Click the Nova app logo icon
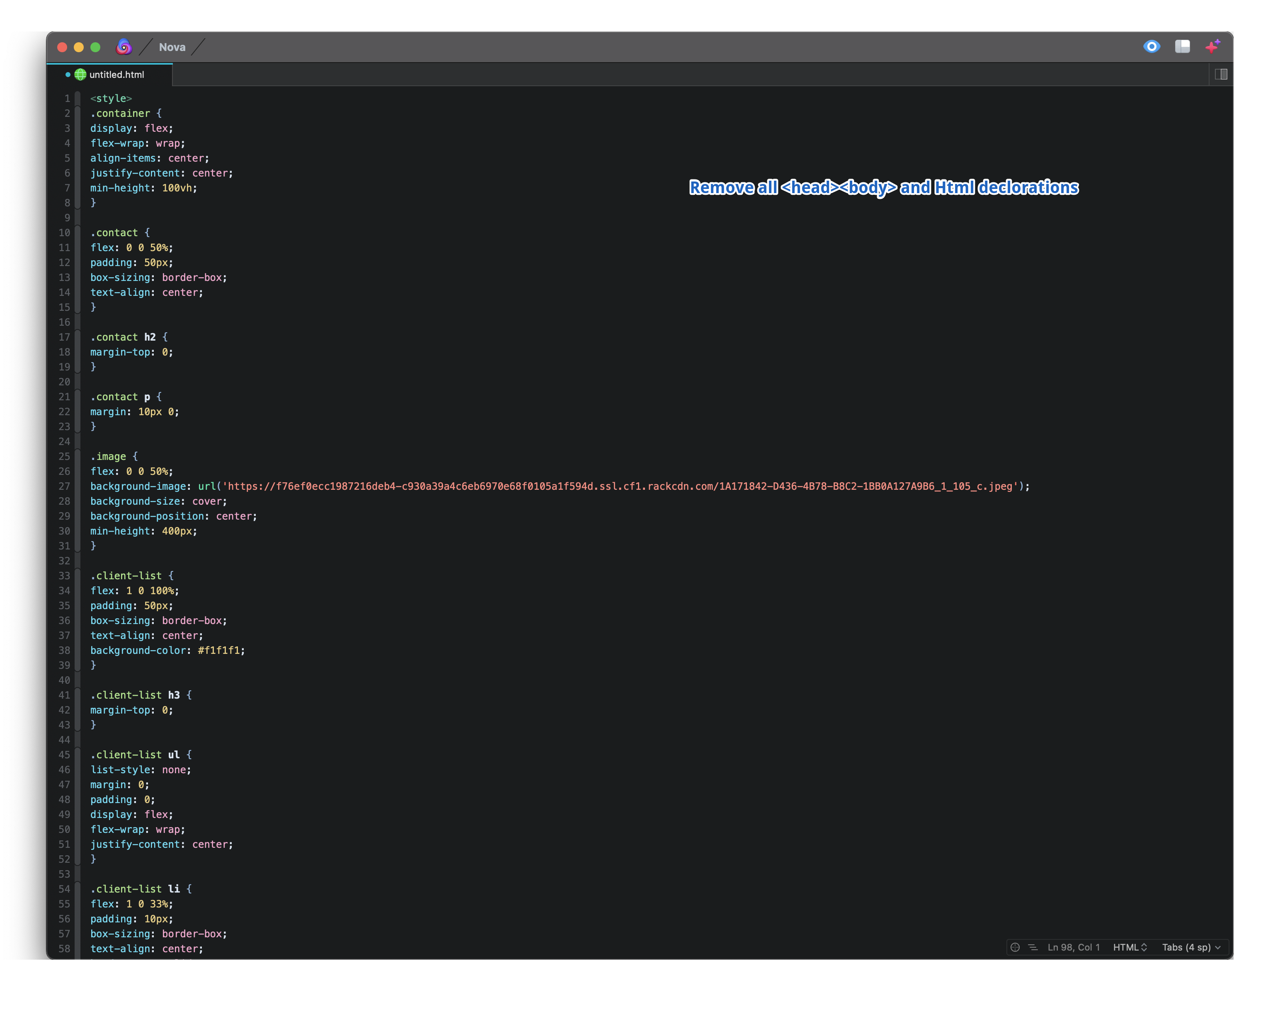1280x1021 pixels. tap(124, 47)
